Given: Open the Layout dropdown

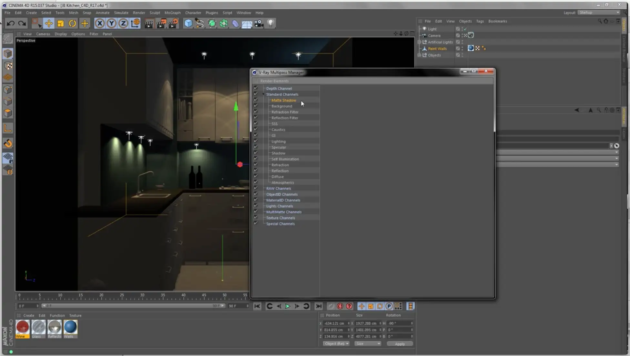Looking at the screenshot, I should (599, 13).
